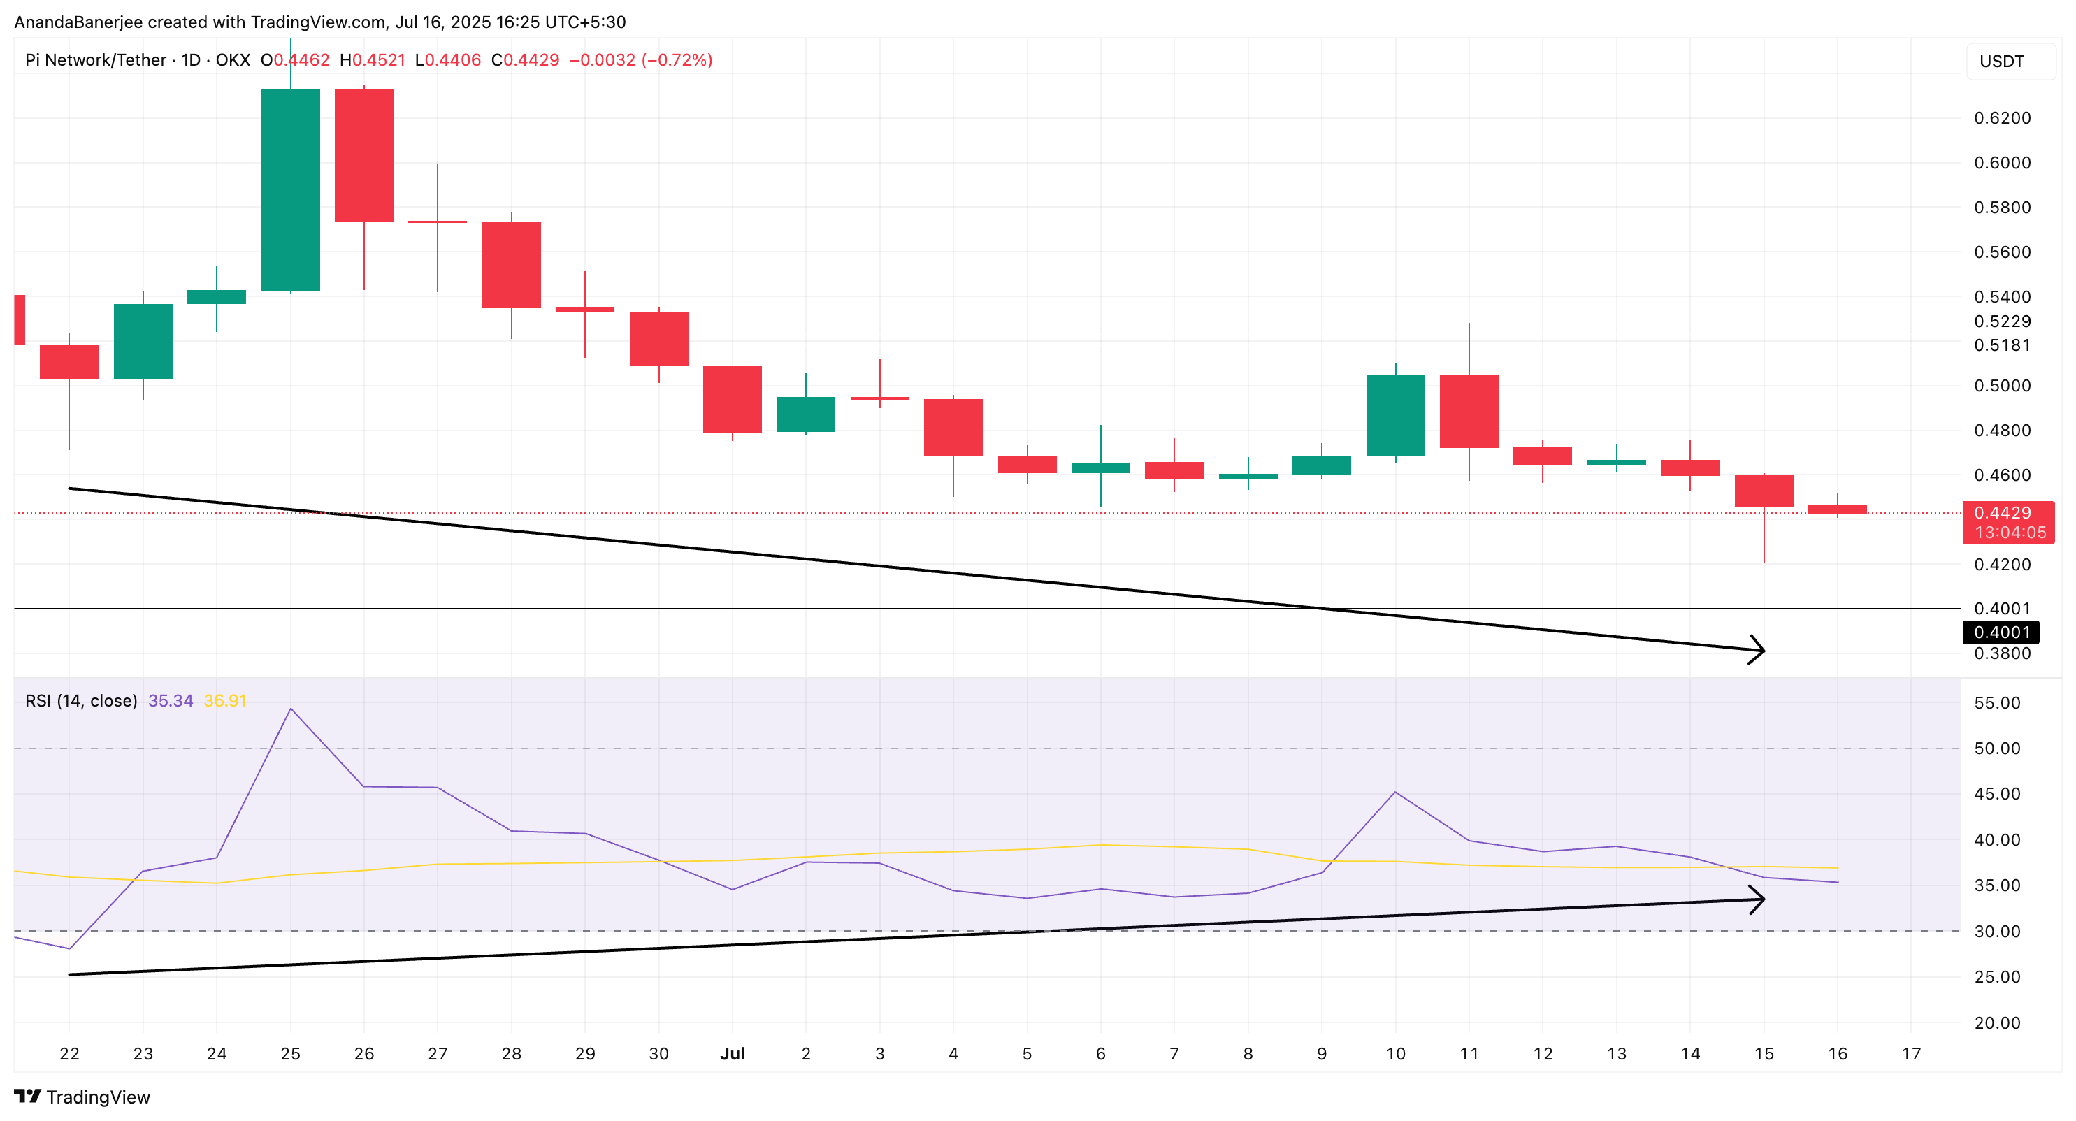2076x1121 pixels.
Task: Click the RSI (14, close) indicator label
Action: click(80, 700)
